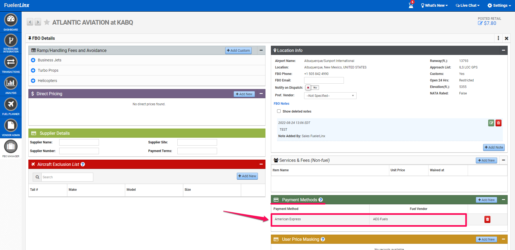515x250 pixels.
Task: Go to the previous FBO with back arrow
Action: point(30,22)
